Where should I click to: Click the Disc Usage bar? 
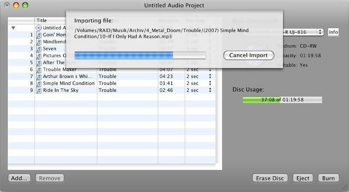282,100
